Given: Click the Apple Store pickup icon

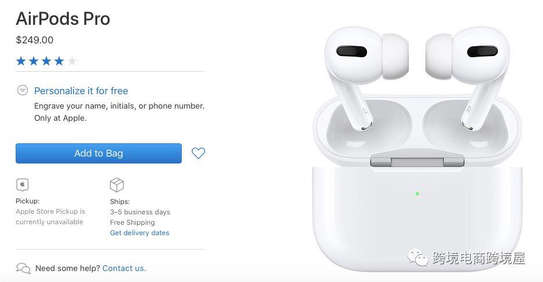Looking at the screenshot, I should (x=23, y=185).
